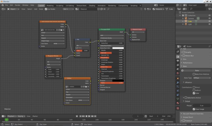The height and width of the screenshot is (126, 212).
Task: Open the node editor Add menu
Action: (x=36, y=9)
